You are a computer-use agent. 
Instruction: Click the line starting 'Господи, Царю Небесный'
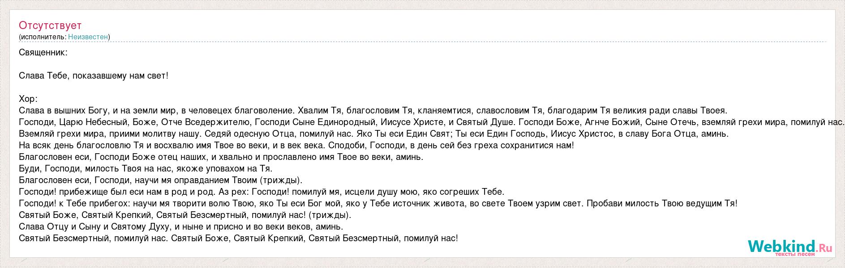[x=432, y=122]
